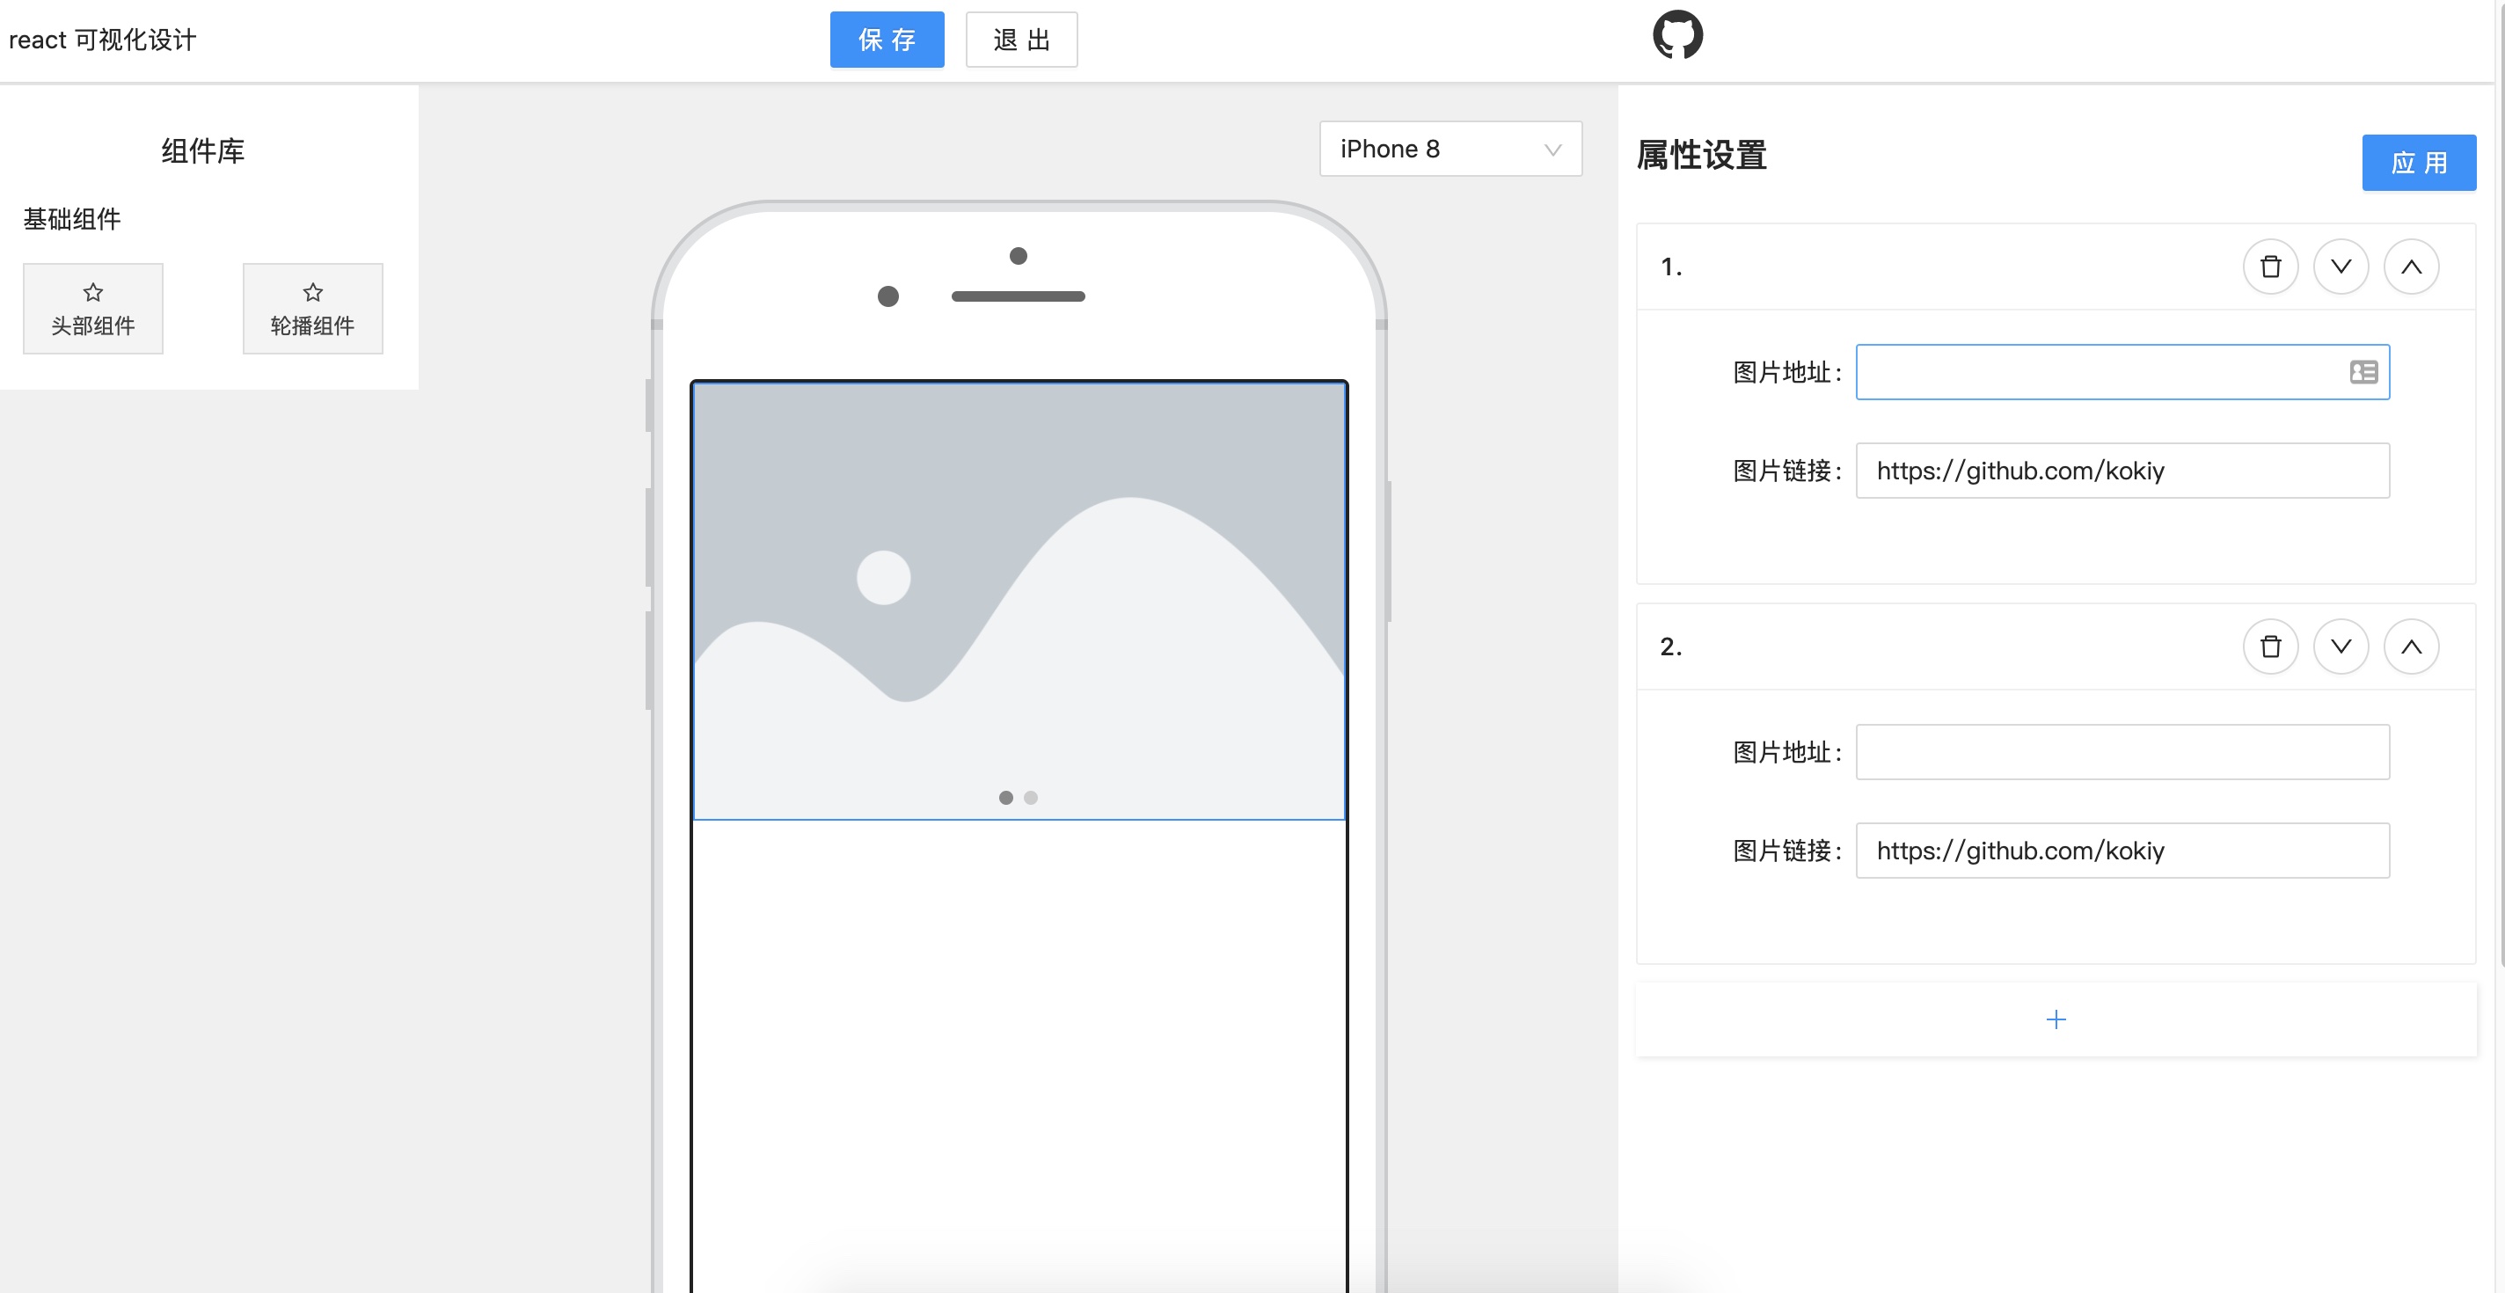Add a new carousel item with plus
The width and height of the screenshot is (2505, 1293).
coord(2055,1019)
